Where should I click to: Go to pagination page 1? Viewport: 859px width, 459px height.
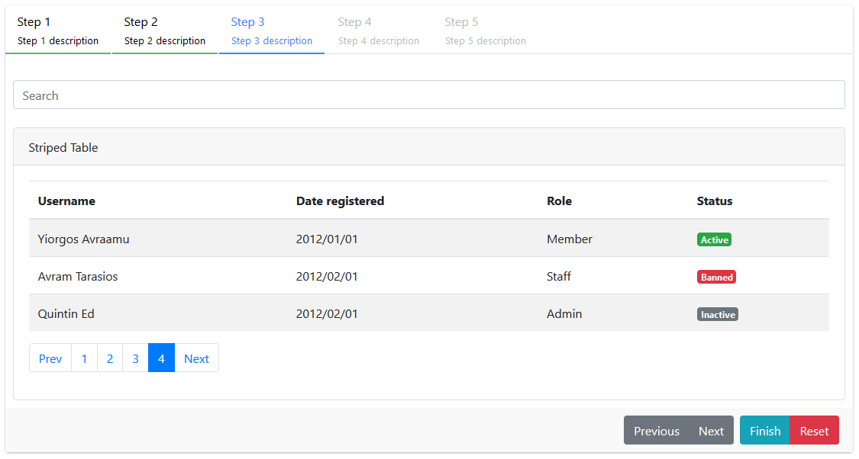click(84, 358)
